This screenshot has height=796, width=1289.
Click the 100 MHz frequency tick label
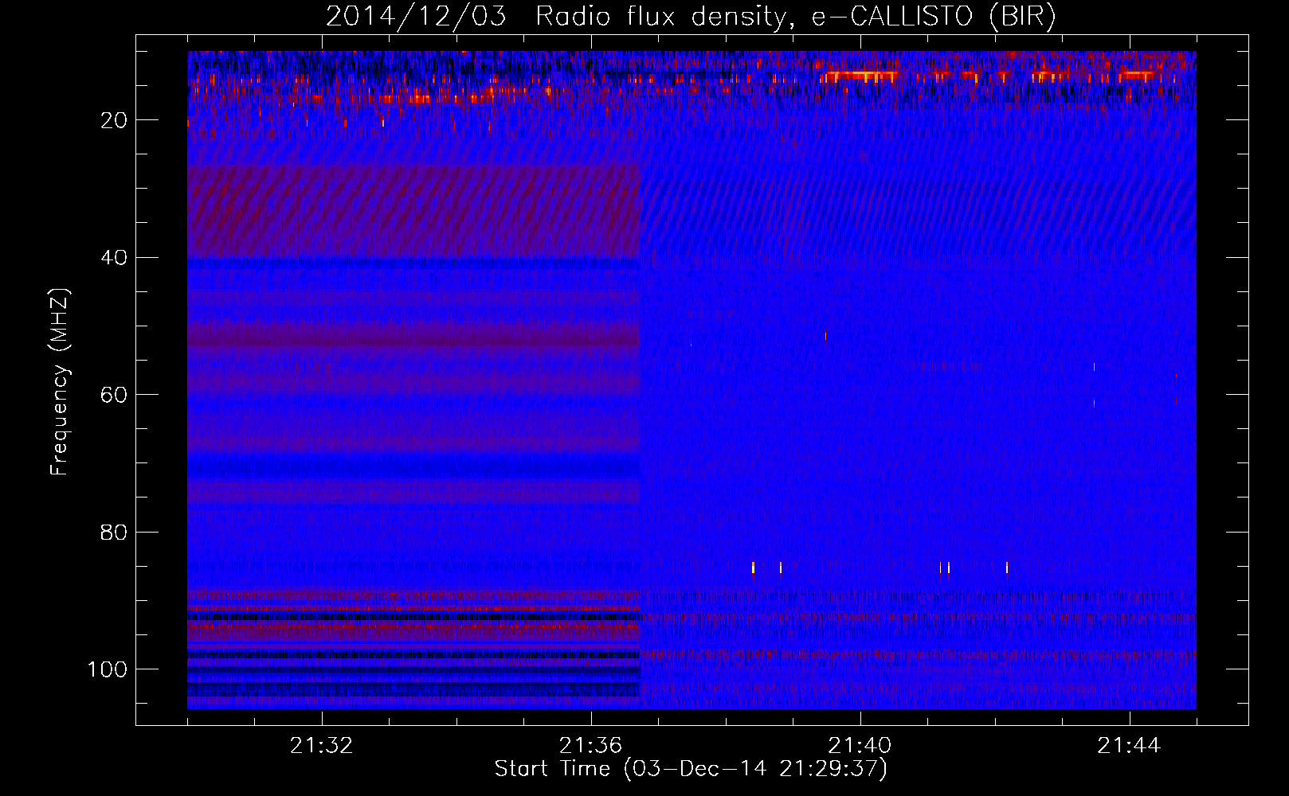coord(108,669)
